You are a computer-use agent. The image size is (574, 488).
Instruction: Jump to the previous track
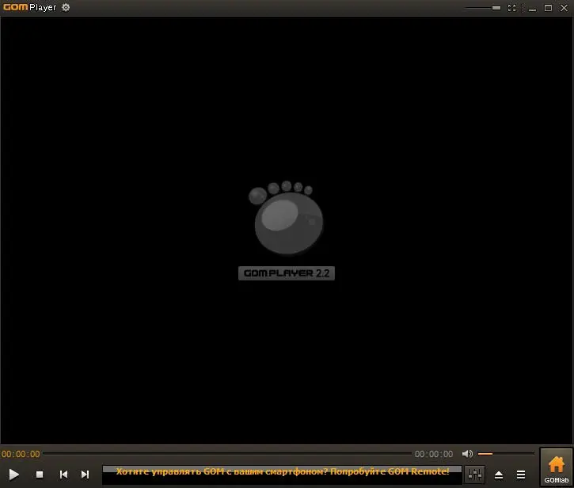63,475
